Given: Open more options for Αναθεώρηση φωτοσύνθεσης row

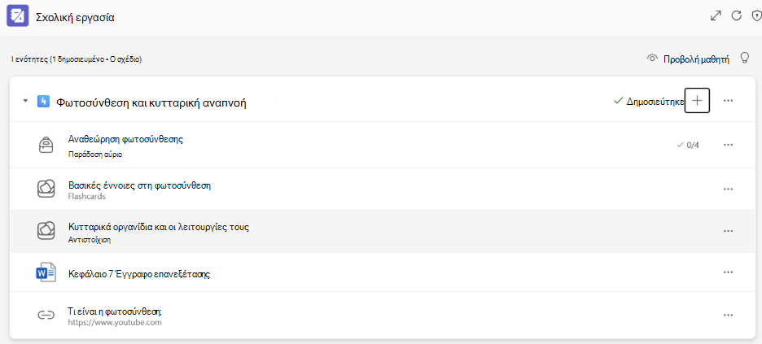Looking at the screenshot, I should coord(728,145).
